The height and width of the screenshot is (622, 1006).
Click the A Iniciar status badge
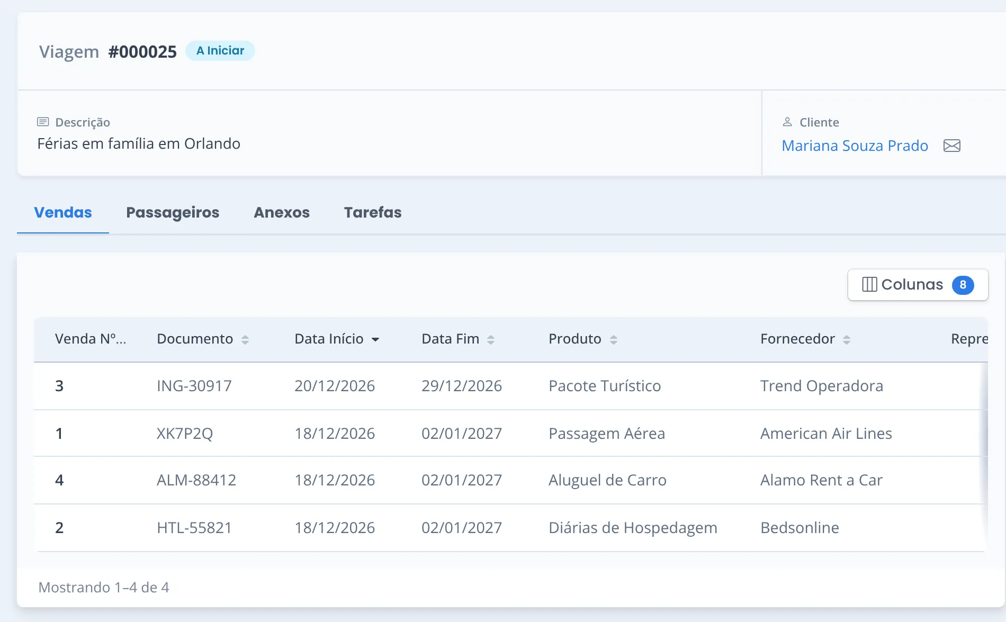[220, 51]
